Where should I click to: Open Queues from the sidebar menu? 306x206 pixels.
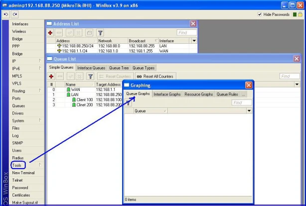[18, 106]
